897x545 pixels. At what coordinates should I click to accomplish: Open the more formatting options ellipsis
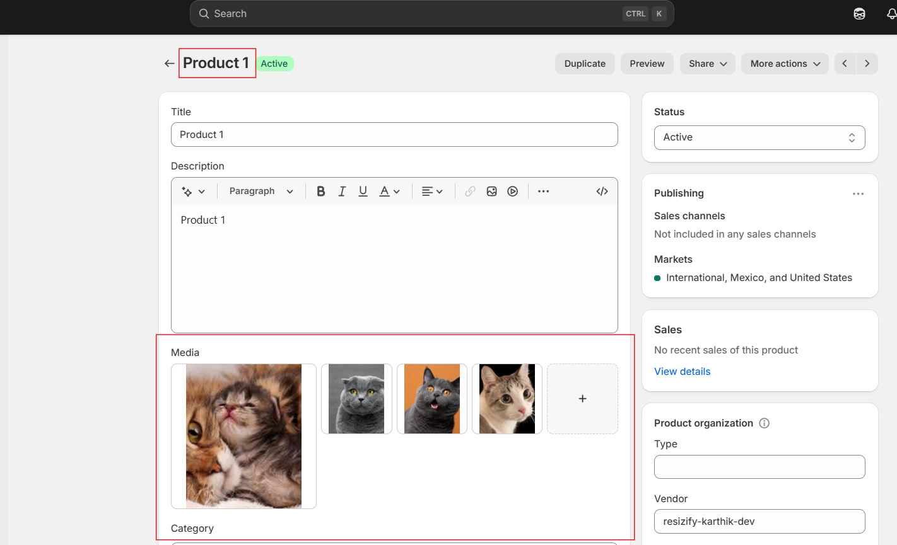543,191
